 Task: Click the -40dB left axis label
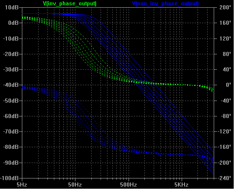tap(11, 85)
